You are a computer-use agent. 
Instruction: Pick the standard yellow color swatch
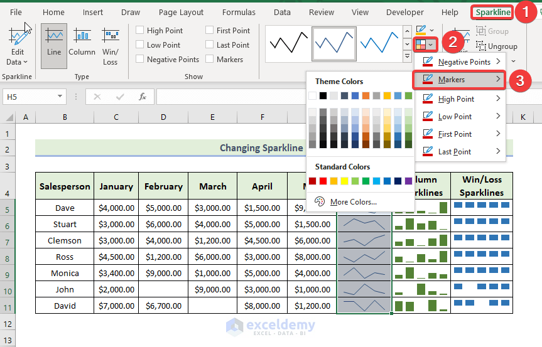coord(344,181)
